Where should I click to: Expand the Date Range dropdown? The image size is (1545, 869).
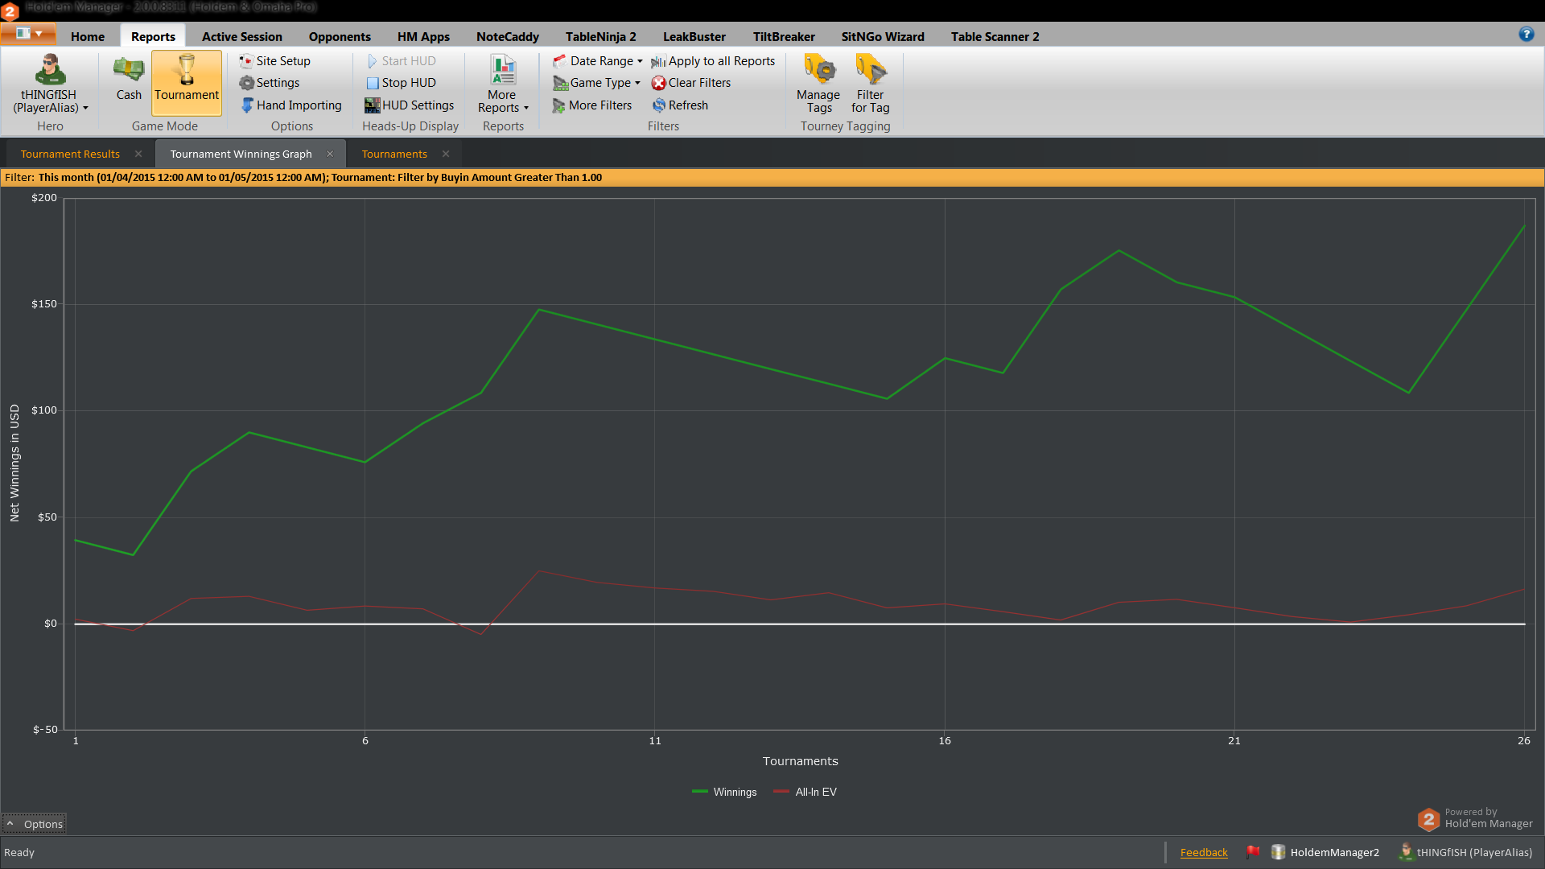640,61
